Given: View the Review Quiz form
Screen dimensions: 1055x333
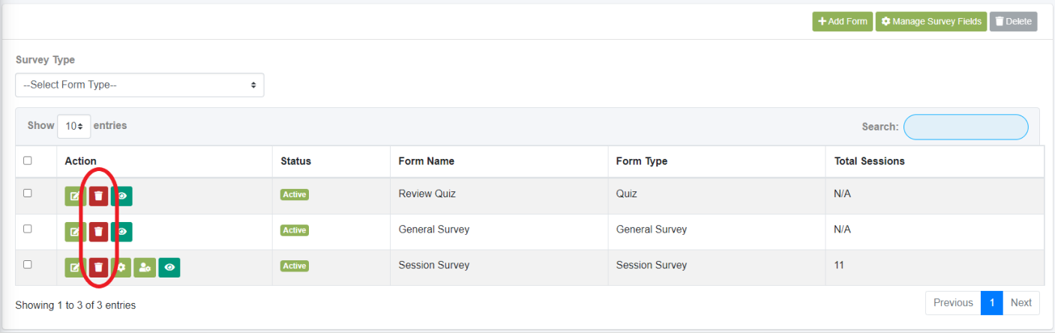Looking at the screenshot, I should point(121,196).
